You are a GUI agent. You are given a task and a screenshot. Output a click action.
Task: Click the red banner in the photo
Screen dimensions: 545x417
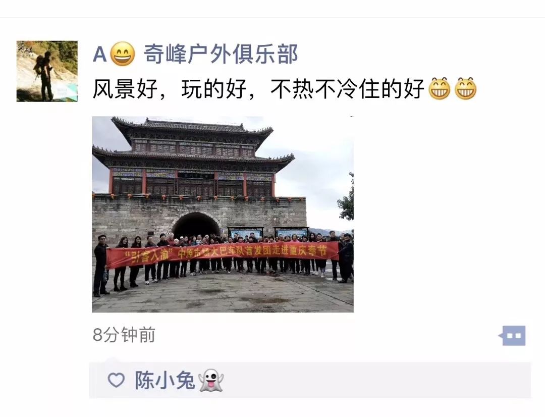click(x=223, y=255)
